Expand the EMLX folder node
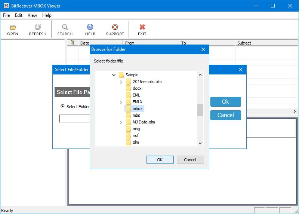299x214 pixels. [x=121, y=102]
